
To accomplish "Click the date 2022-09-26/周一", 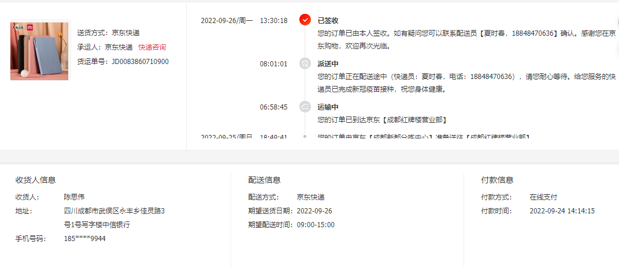I will [227, 21].
